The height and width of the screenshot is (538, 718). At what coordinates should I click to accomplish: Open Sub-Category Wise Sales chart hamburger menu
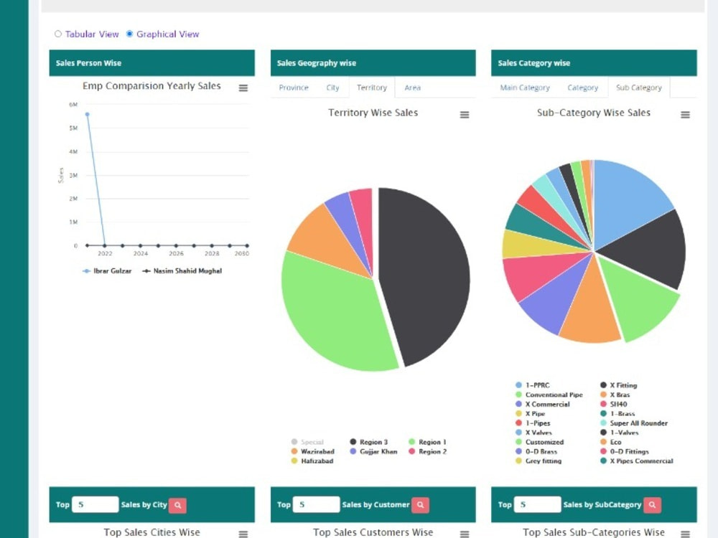click(x=685, y=115)
